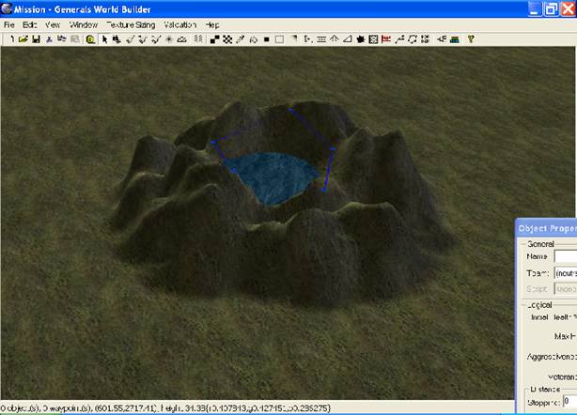Open the Validation menu
The image size is (577, 415).
coord(179,25)
